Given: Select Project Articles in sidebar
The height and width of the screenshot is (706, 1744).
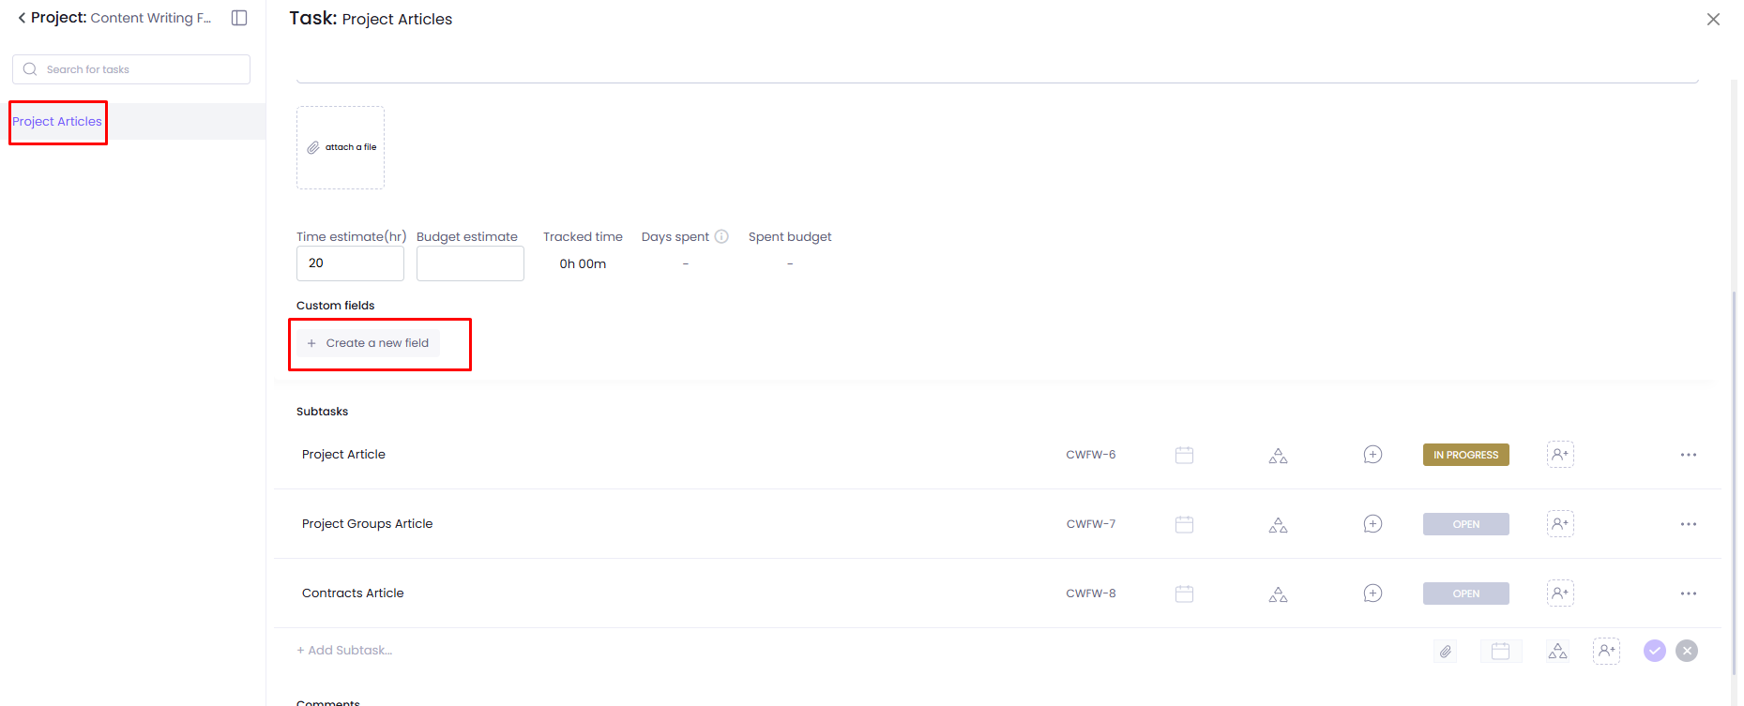Looking at the screenshot, I should [x=57, y=122].
